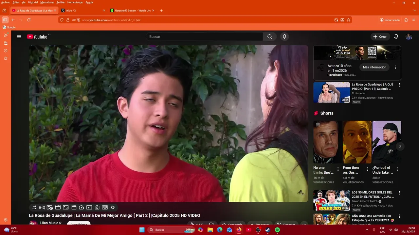Open Firefox view tabs icon
Viewport: 419px width, 235px height.
pos(5,10)
